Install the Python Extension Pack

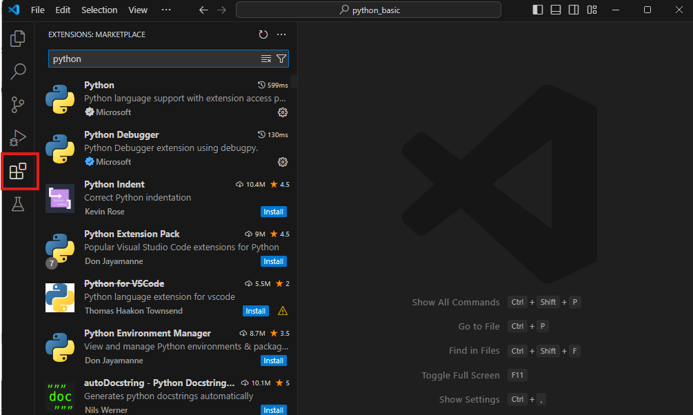pyautogui.click(x=274, y=261)
